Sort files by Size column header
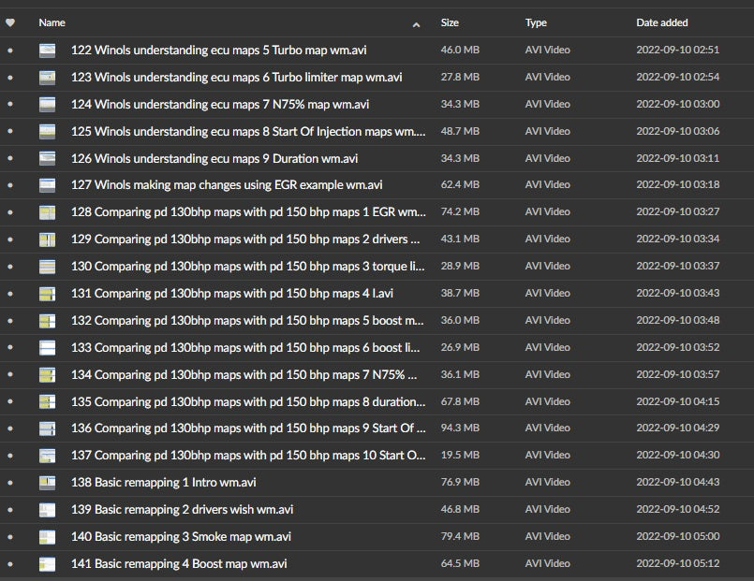The width and height of the screenshot is (754, 581). (450, 22)
